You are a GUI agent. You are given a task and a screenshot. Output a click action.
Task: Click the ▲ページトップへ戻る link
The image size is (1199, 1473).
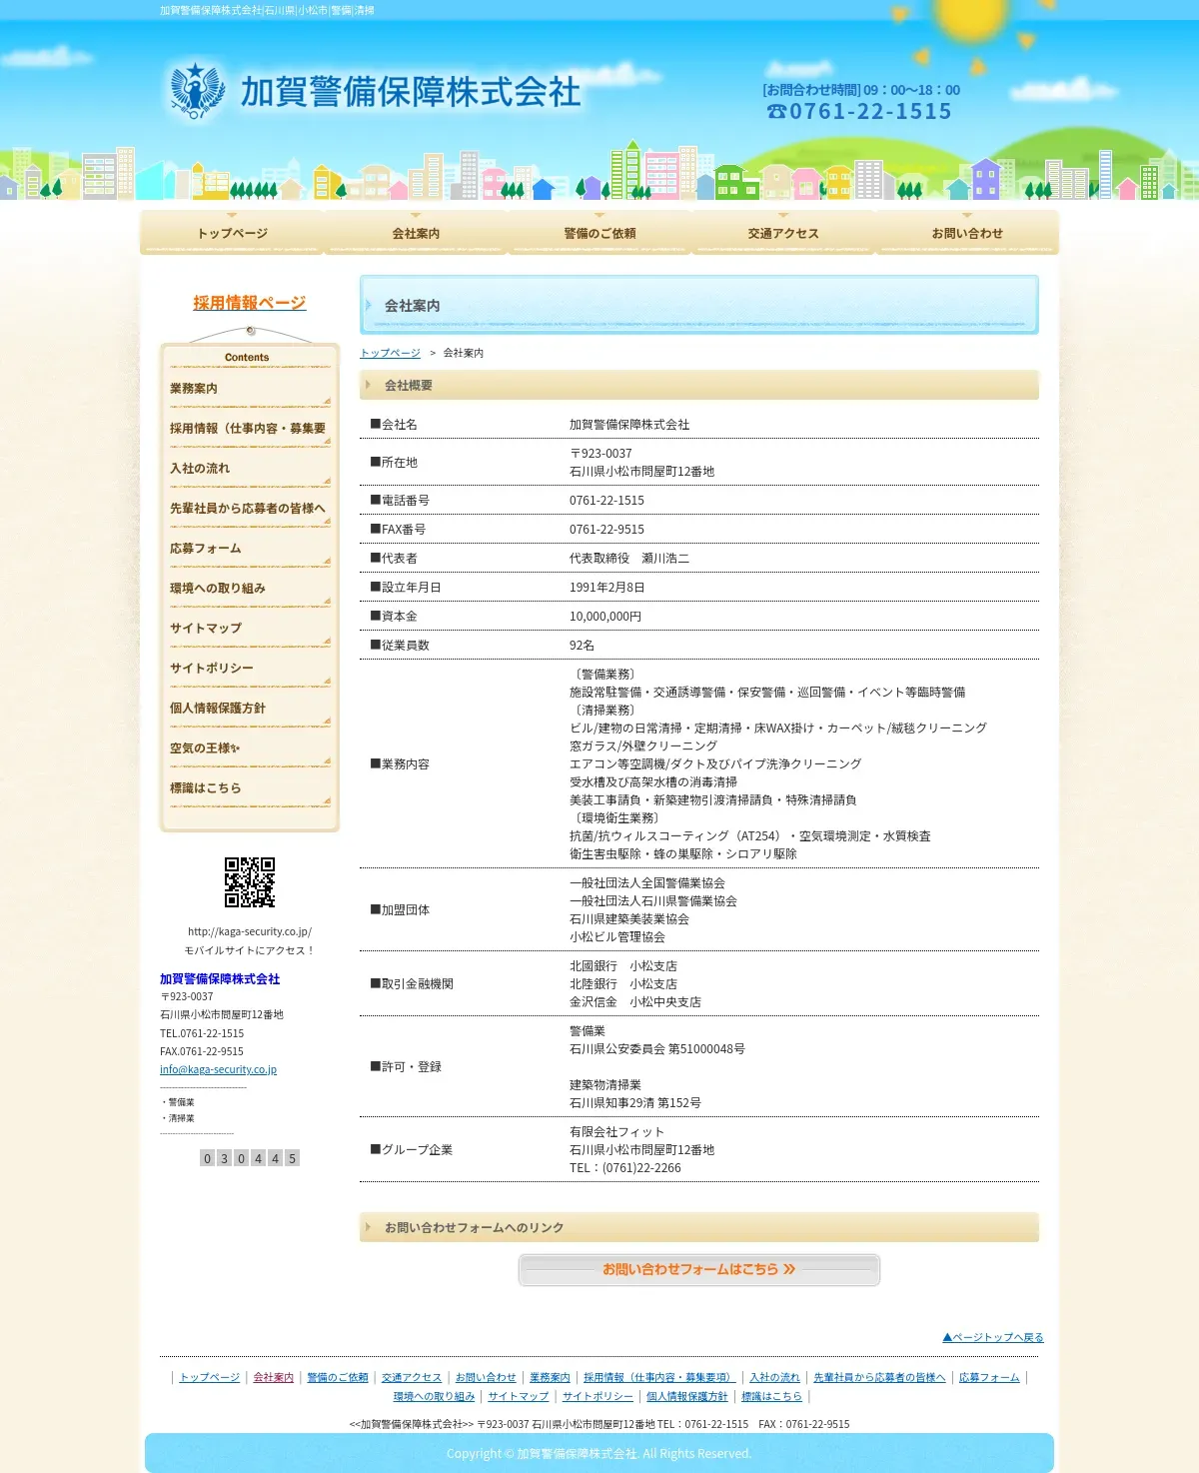(x=993, y=1337)
